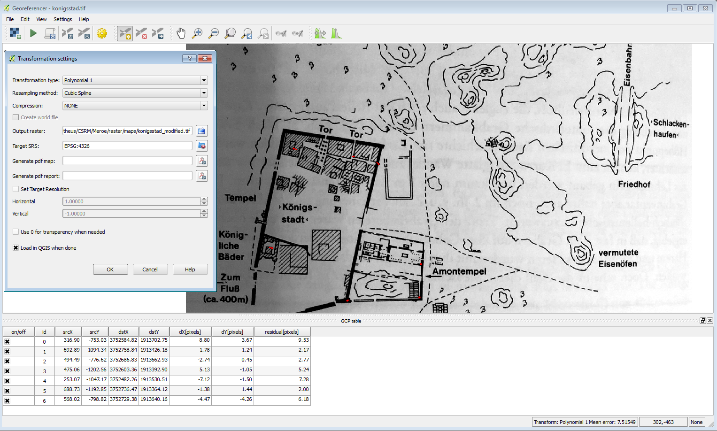Click the None status bar entry

pyautogui.click(x=697, y=422)
